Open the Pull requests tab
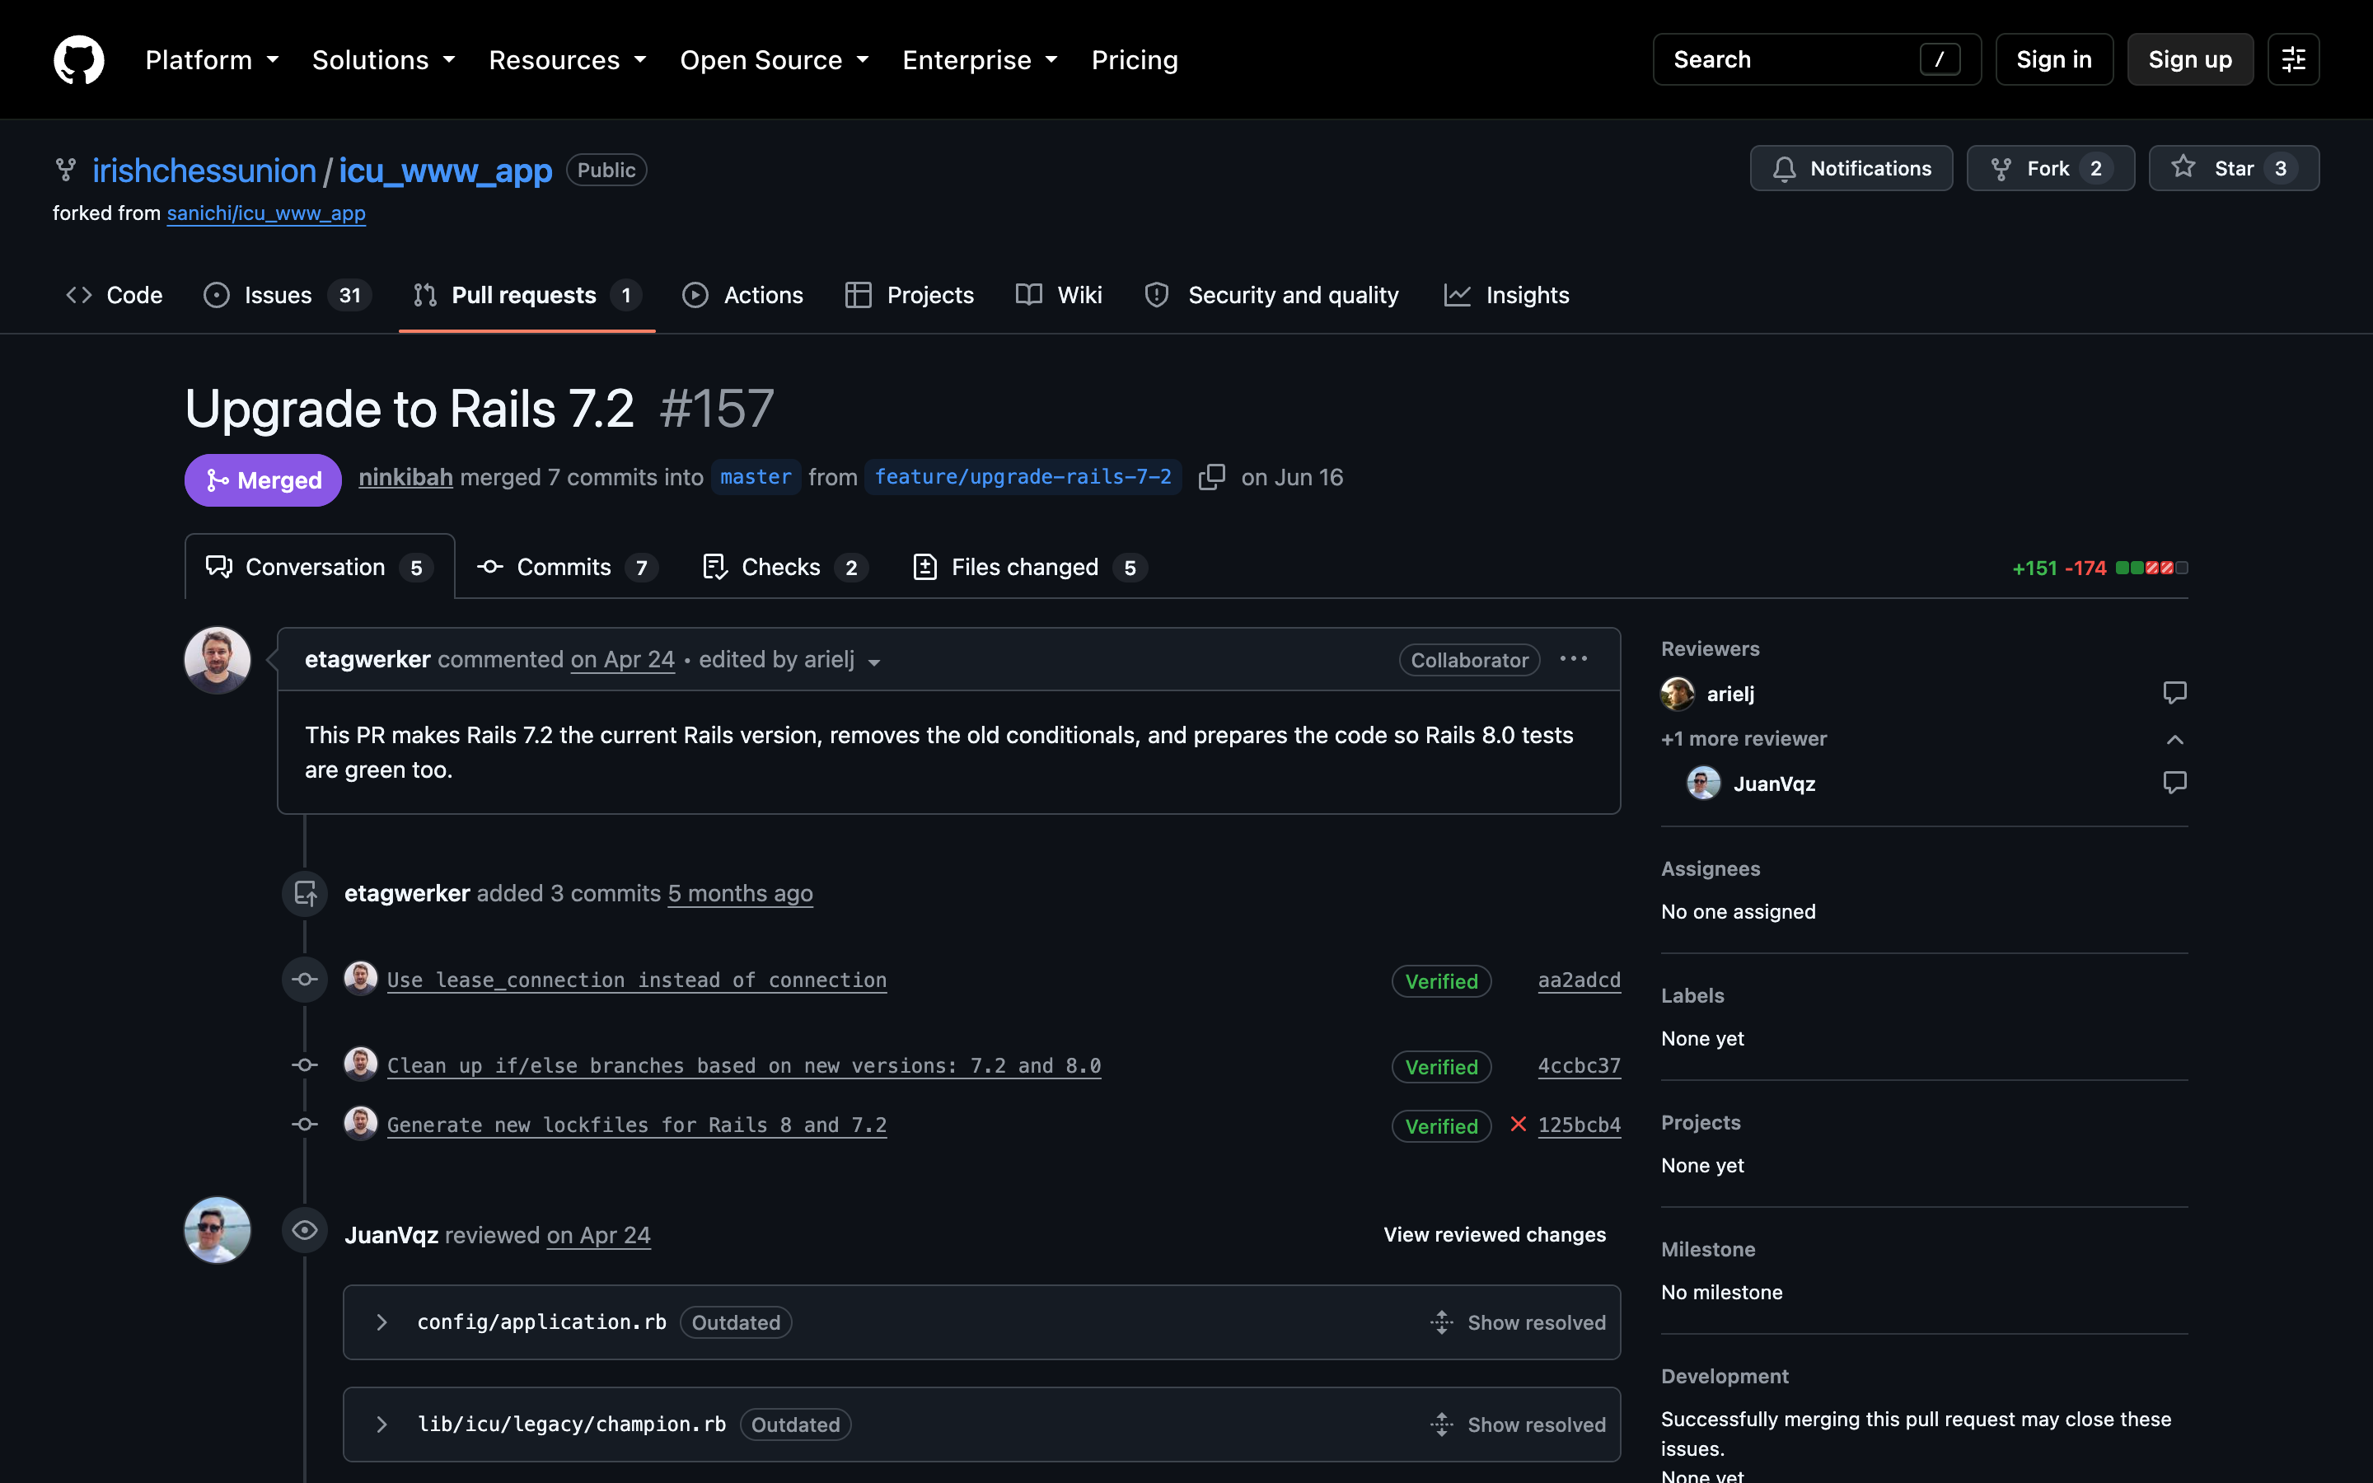 527,295
